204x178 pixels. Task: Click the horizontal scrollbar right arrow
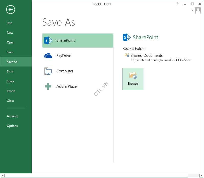pos(201,175)
